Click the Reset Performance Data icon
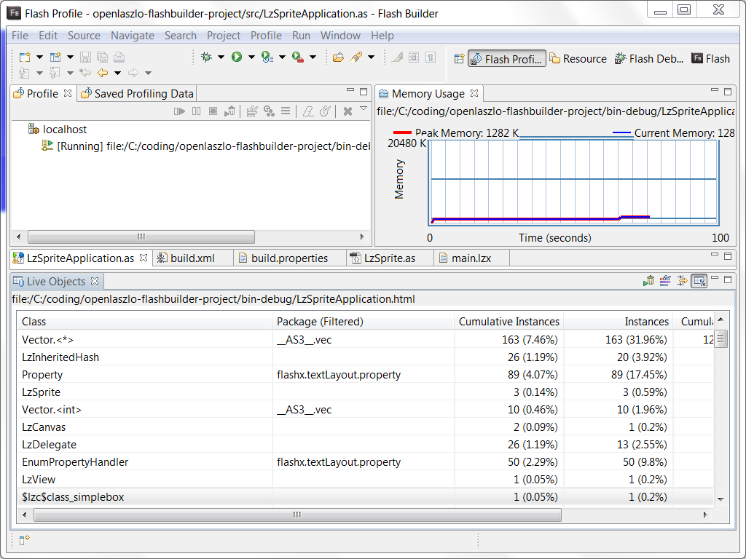Viewport: 746px width, 559px height. pyautogui.click(x=308, y=111)
